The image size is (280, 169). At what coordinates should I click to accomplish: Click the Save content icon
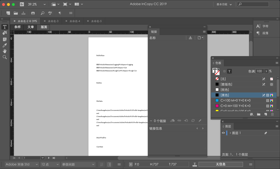pos(23,13)
